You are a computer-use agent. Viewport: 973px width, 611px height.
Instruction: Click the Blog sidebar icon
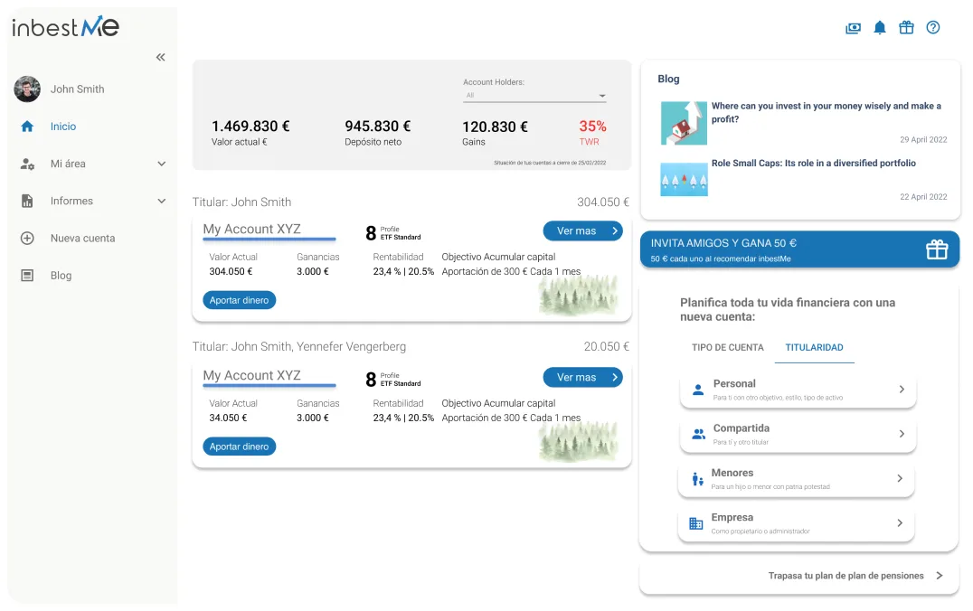tap(27, 276)
